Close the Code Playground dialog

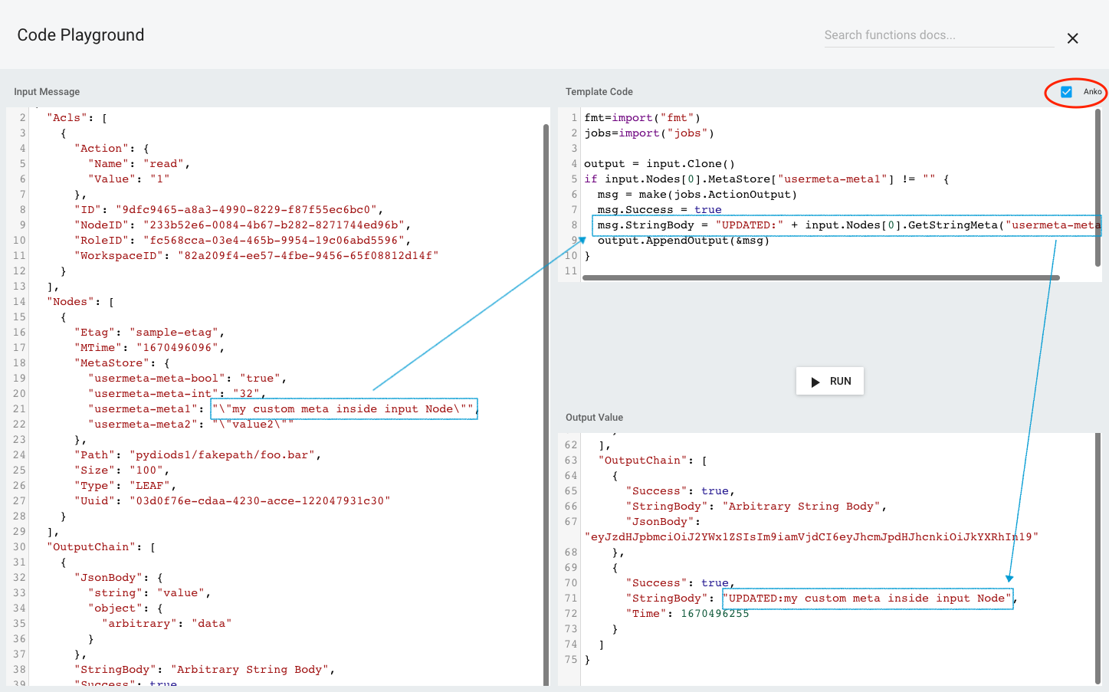coord(1072,38)
